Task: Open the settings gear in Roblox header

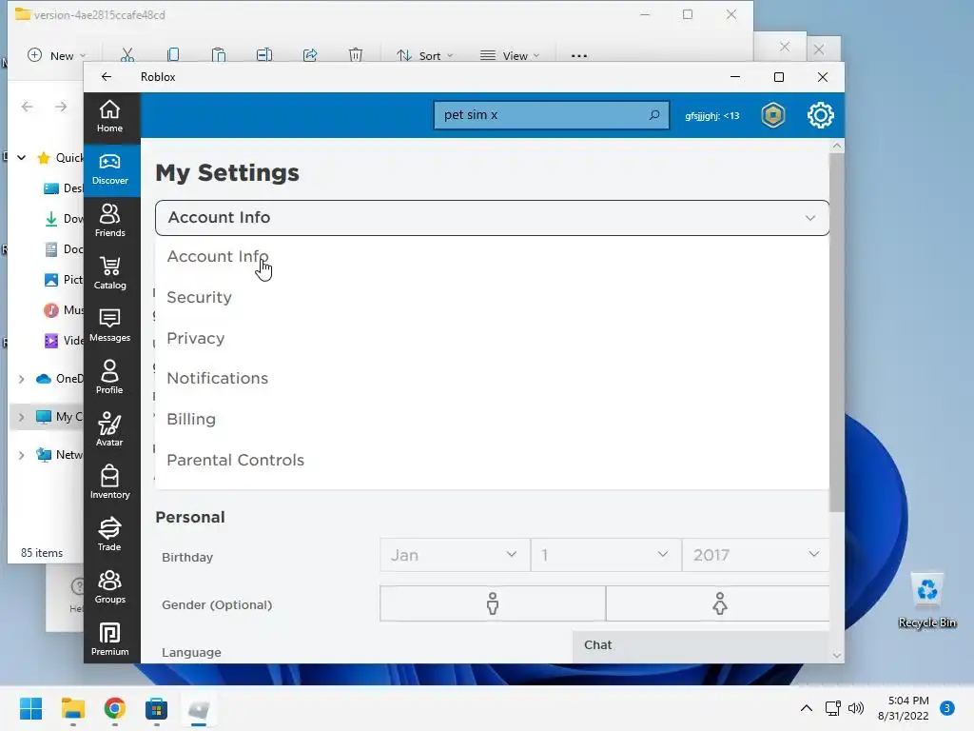Action: (821, 115)
